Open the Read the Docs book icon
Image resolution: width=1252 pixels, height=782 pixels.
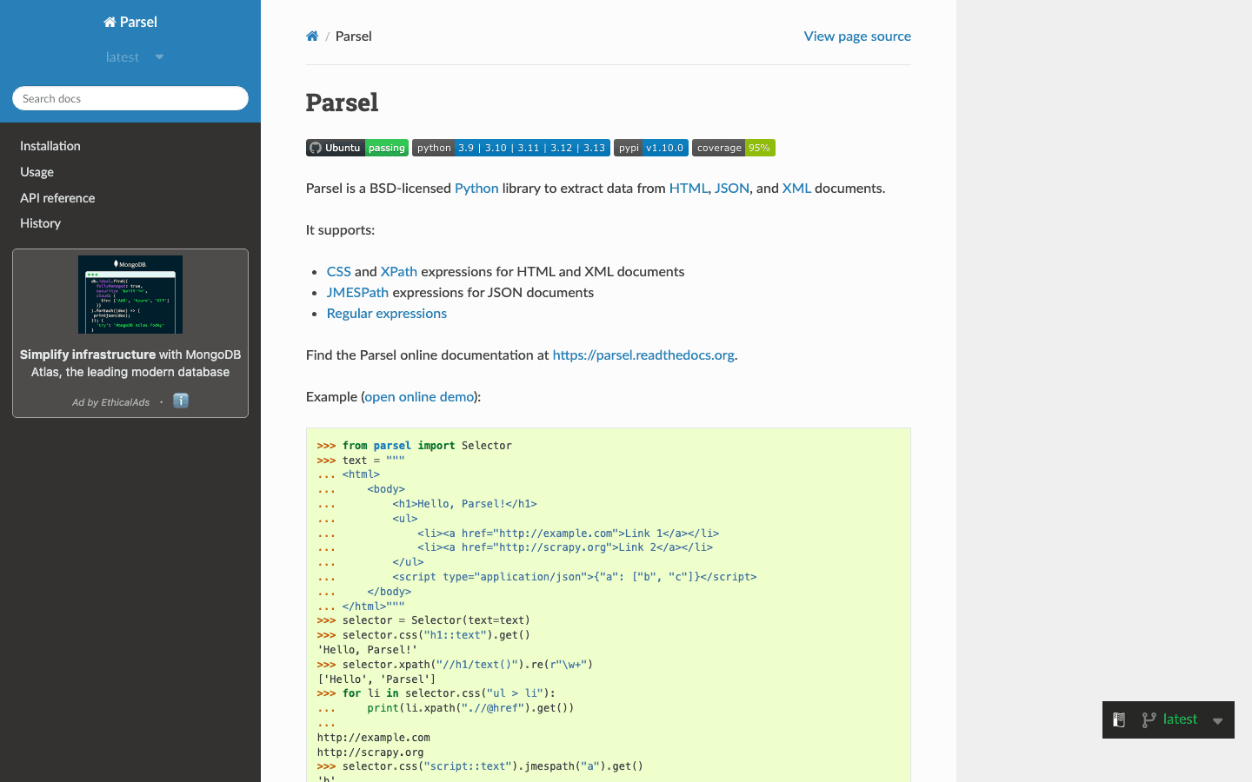1119,719
